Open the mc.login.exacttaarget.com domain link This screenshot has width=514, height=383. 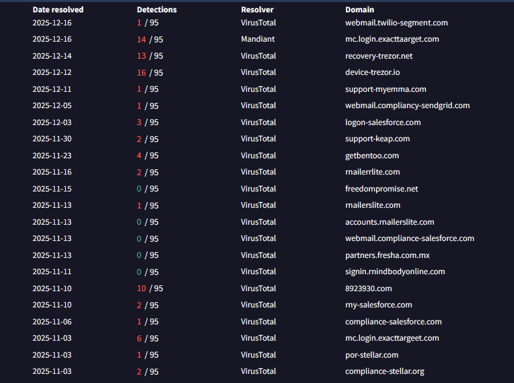pos(392,39)
